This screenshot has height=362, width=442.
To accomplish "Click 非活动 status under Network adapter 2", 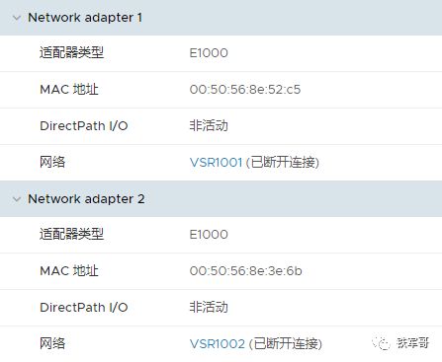I will 209,307.
